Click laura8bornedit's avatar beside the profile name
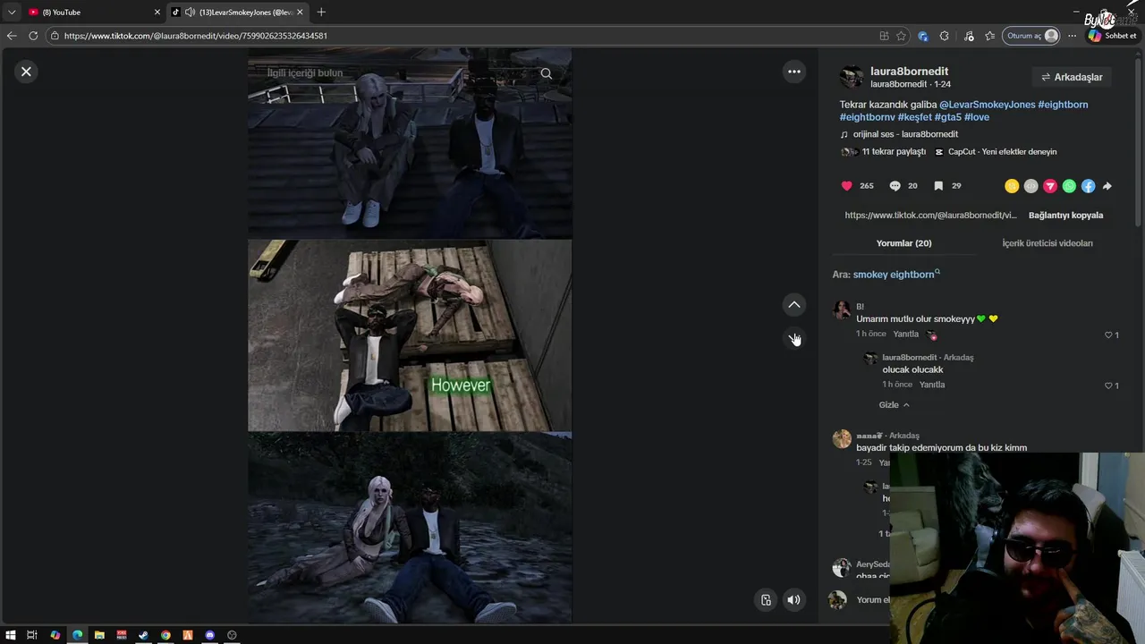This screenshot has width=1145, height=644. [x=852, y=77]
